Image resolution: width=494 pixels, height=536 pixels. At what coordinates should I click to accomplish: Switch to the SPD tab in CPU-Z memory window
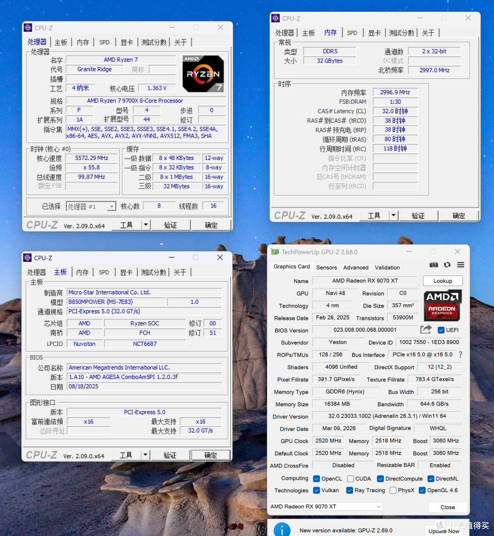point(352,33)
